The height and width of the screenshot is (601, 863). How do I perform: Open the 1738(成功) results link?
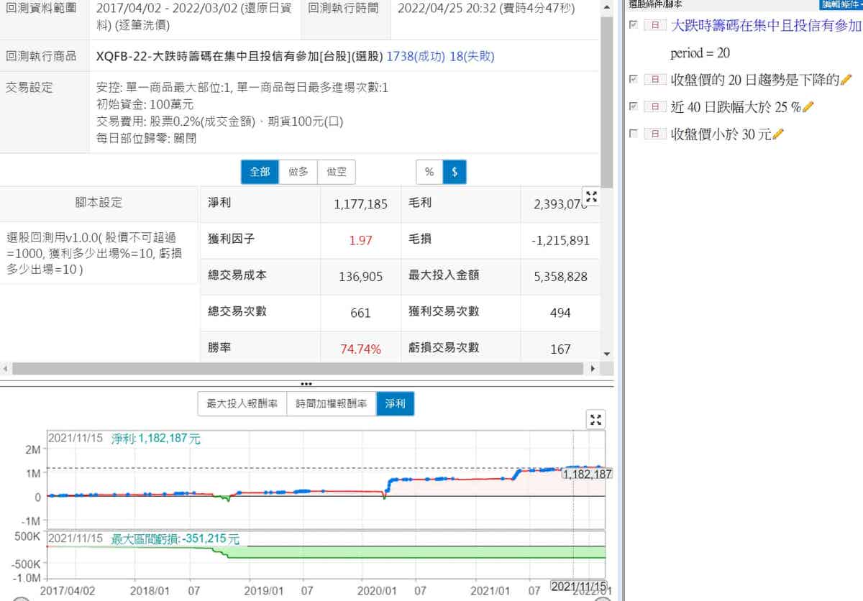click(415, 56)
